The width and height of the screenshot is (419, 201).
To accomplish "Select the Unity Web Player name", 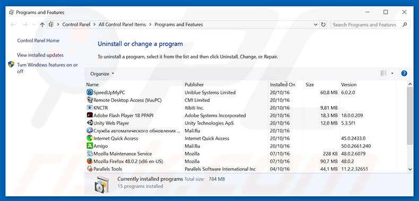I will point(111,123).
